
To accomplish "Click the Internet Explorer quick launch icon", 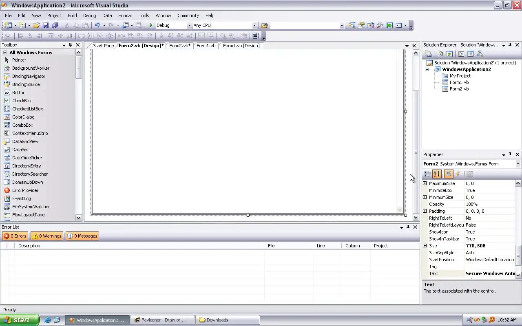I will point(48,320).
